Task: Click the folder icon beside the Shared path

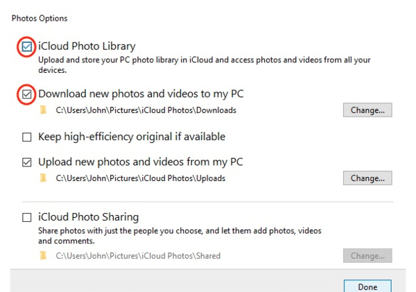Action: tap(43, 256)
